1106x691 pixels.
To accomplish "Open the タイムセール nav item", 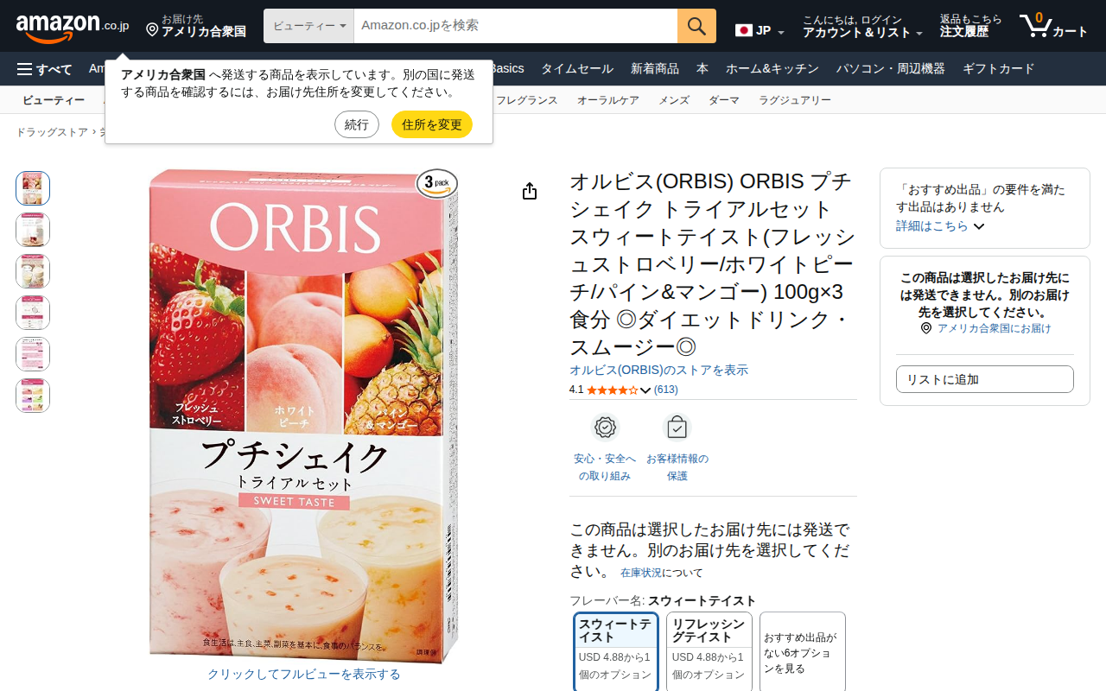I will [x=577, y=69].
